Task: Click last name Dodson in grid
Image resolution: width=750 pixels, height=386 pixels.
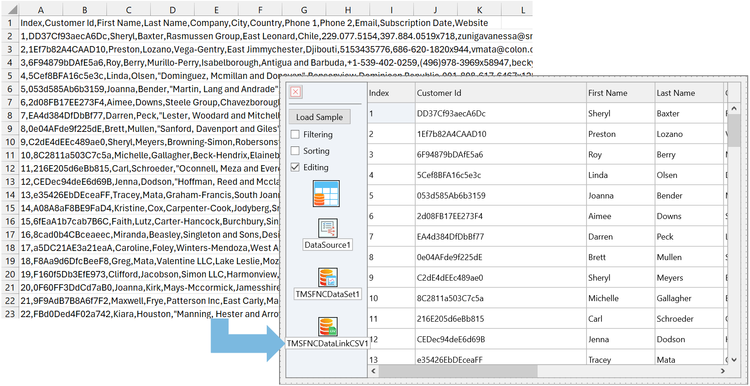Action: click(x=689, y=339)
